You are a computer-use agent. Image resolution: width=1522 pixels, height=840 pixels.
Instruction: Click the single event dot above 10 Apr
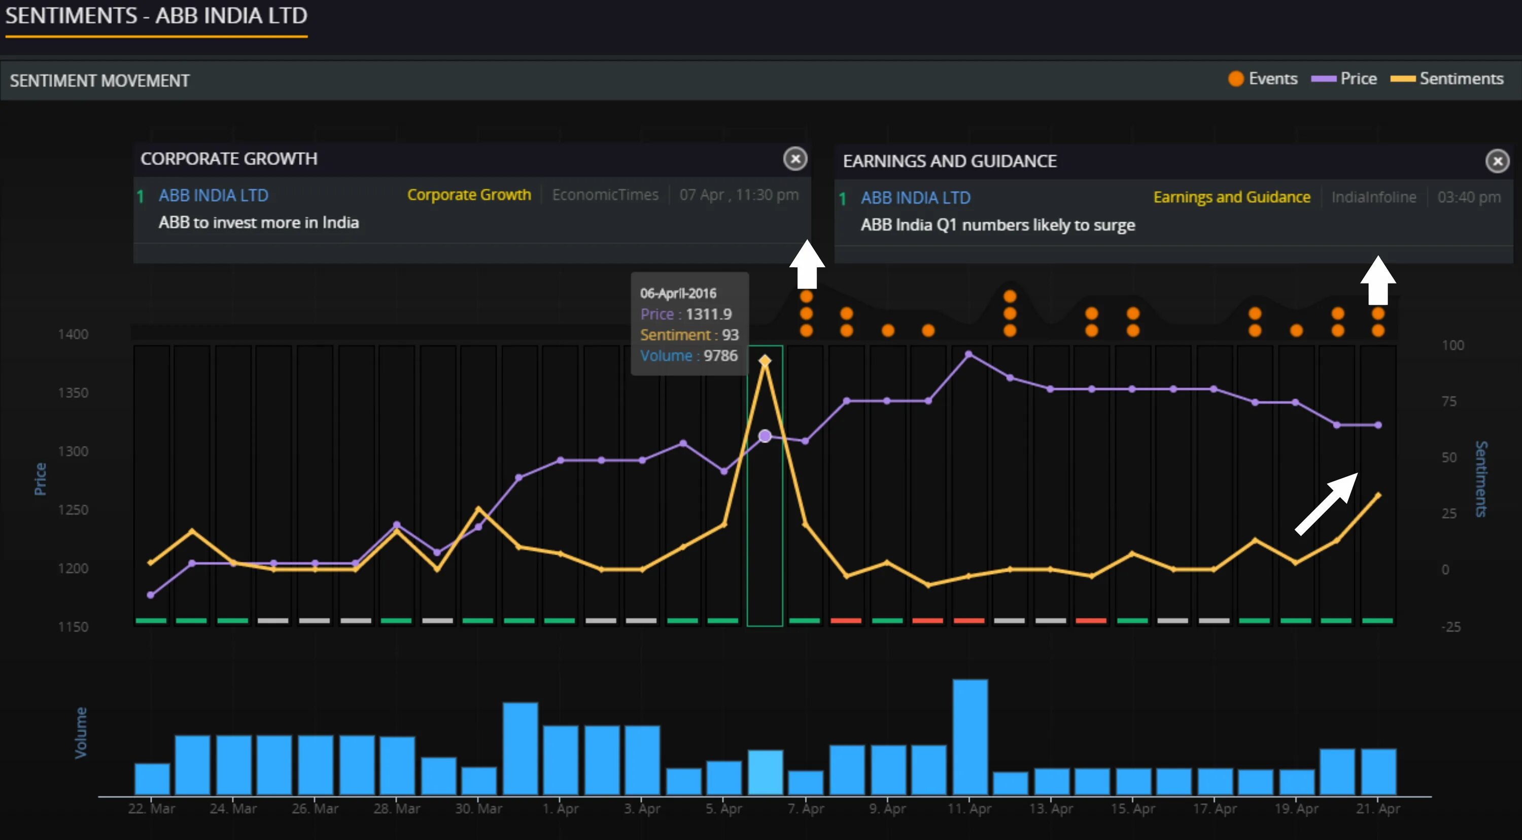(929, 331)
